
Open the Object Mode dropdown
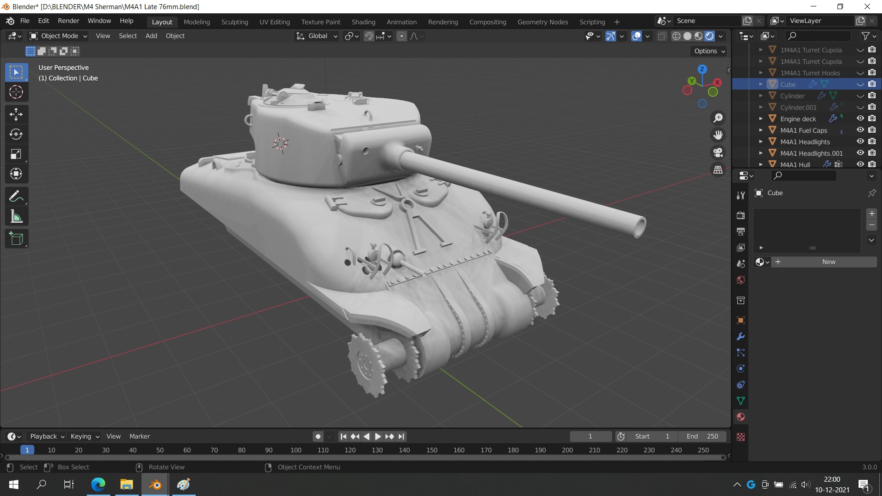coord(58,36)
